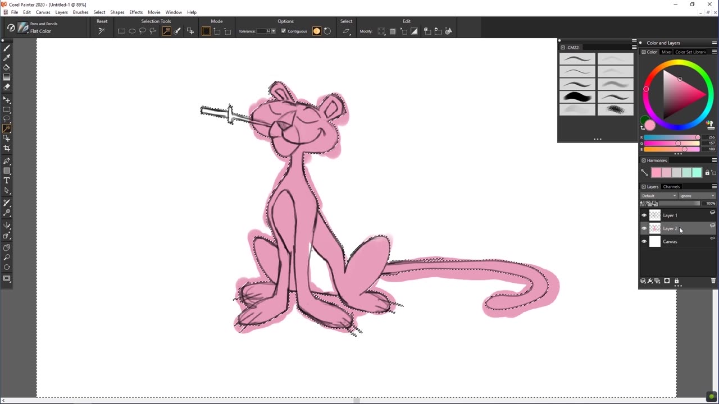Adjust the green G color slider

coord(672,143)
